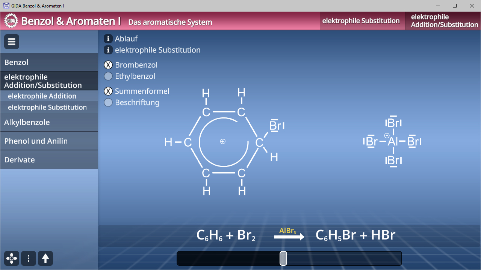Open the Ablauf info icon
Image resolution: width=481 pixels, height=270 pixels.
[108, 39]
